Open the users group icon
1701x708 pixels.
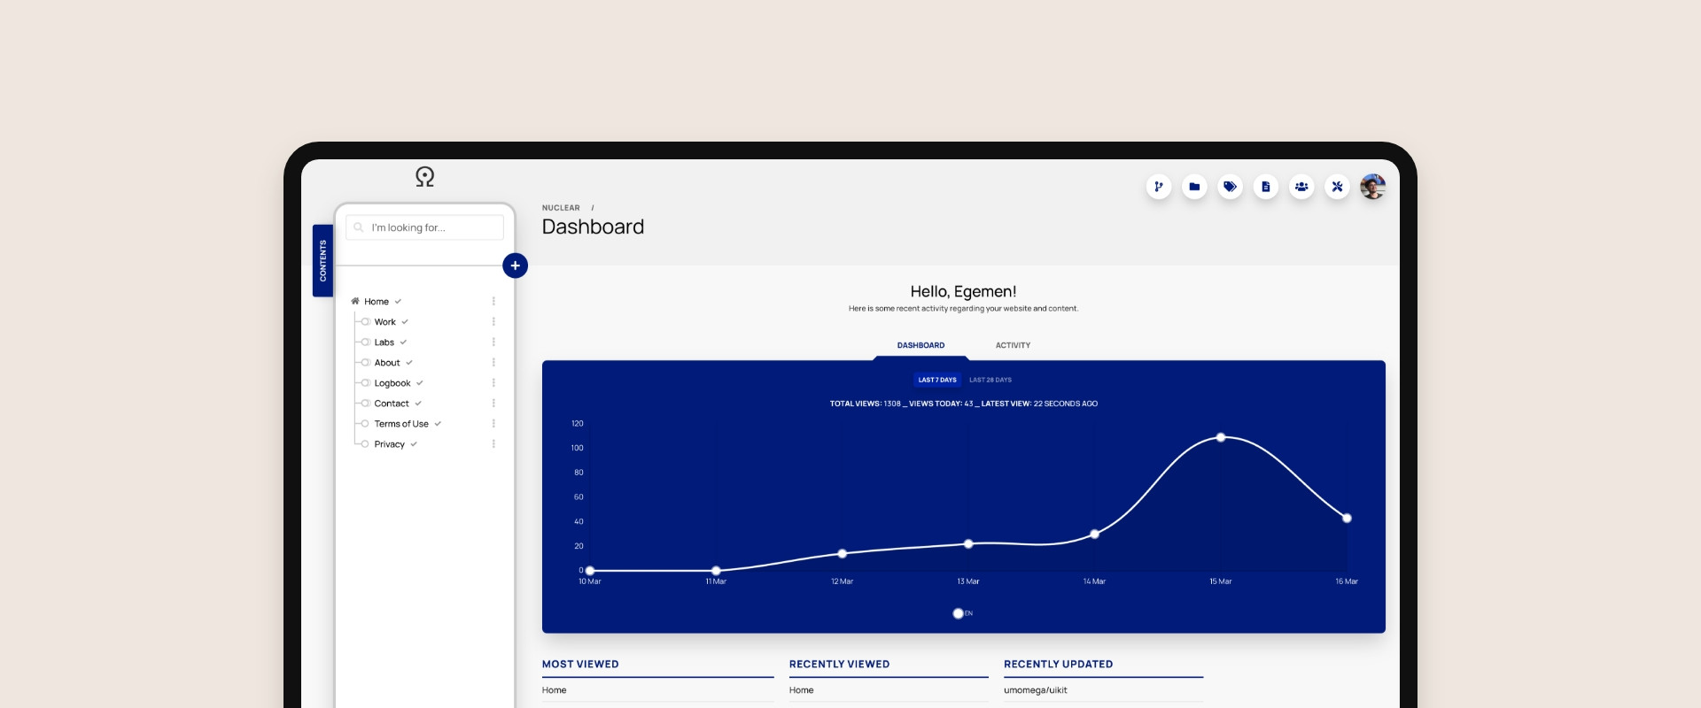coord(1301,187)
